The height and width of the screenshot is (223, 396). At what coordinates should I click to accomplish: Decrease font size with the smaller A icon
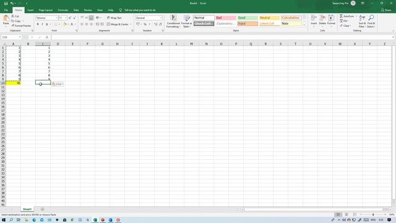click(74, 18)
